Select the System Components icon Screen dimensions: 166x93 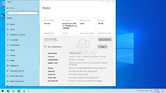(x=8, y=81)
